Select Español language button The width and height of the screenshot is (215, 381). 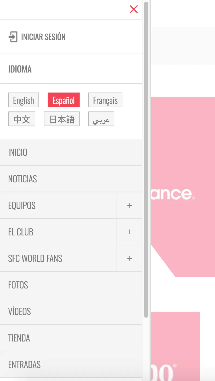tap(63, 100)
